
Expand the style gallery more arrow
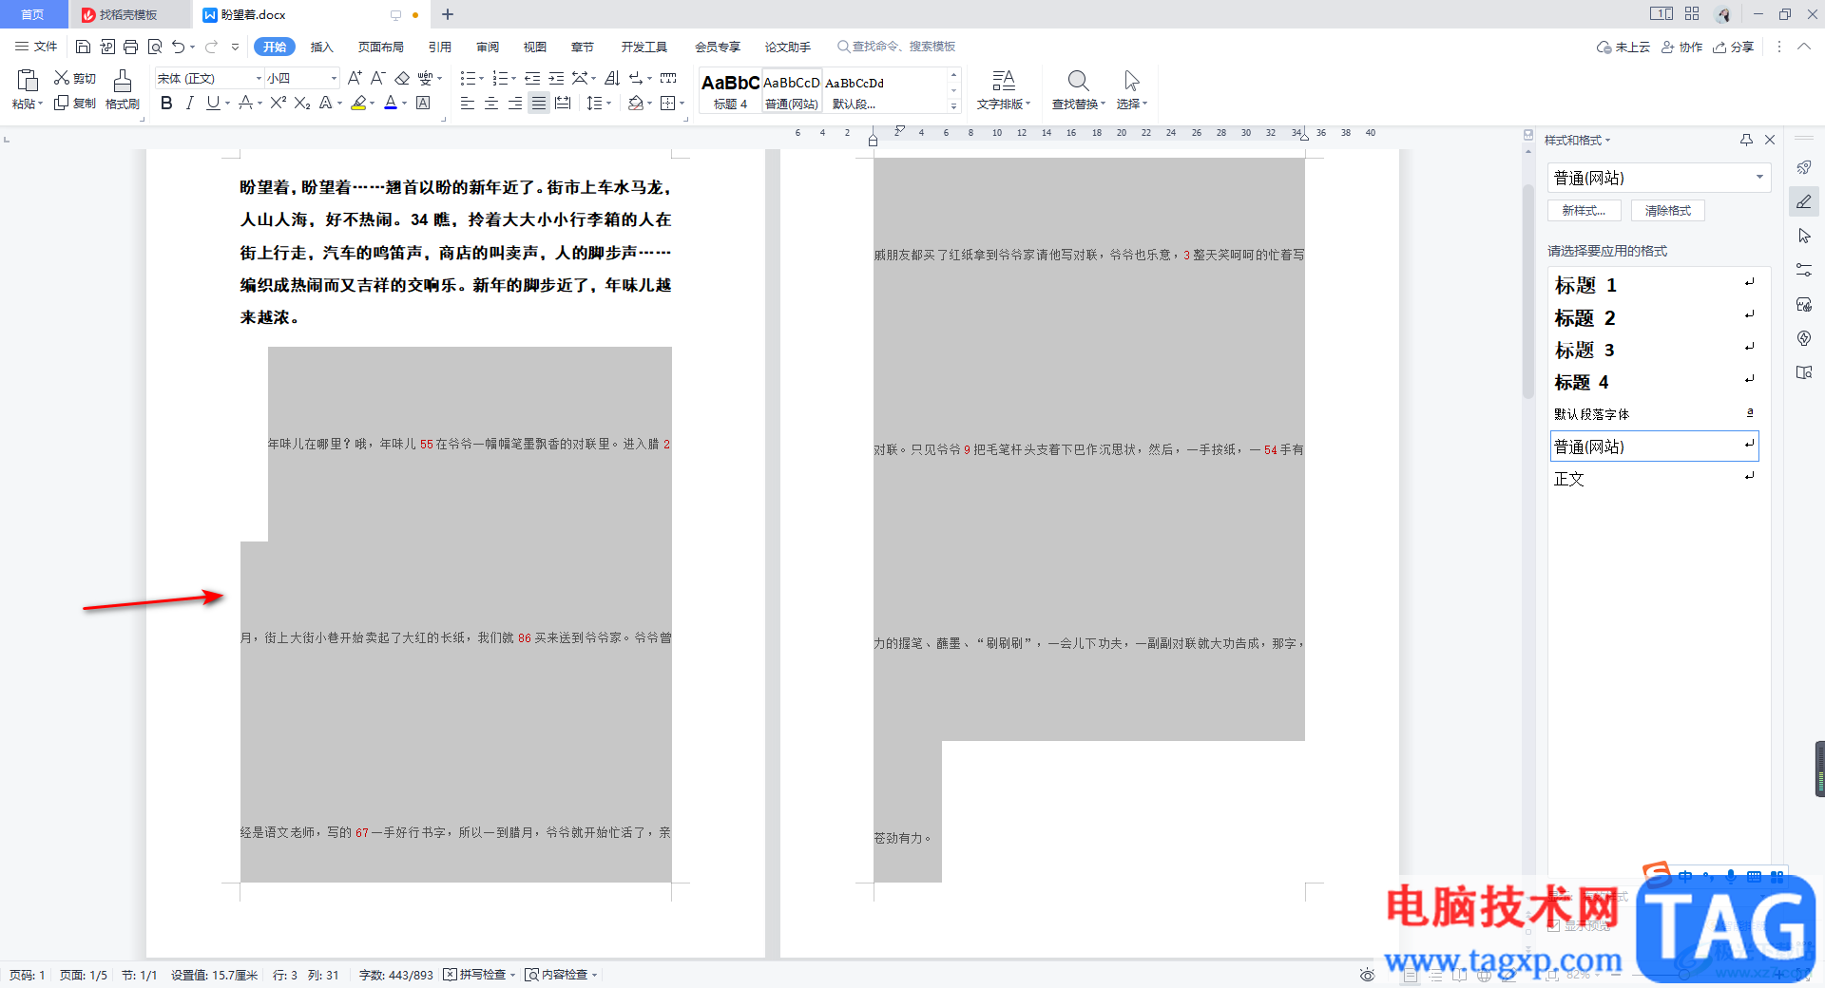[953, 105]
